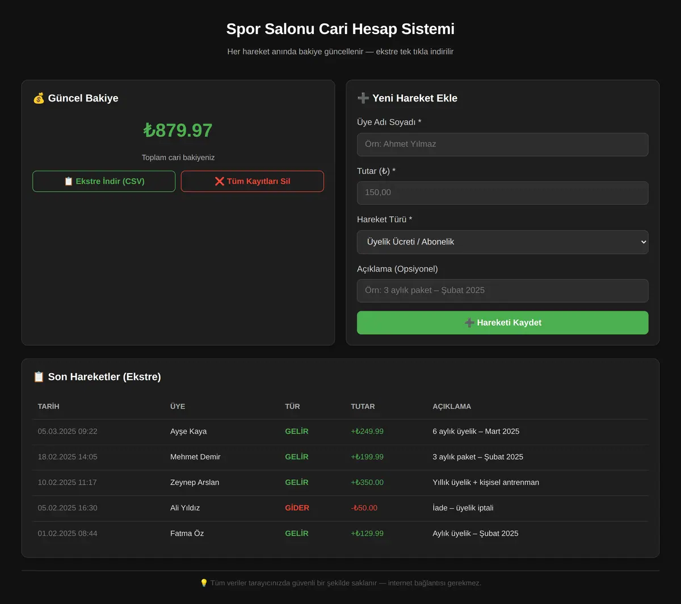Click the +₺249.99 amount
This screenshot has height=604, width=681.
(x=367, y=432)
